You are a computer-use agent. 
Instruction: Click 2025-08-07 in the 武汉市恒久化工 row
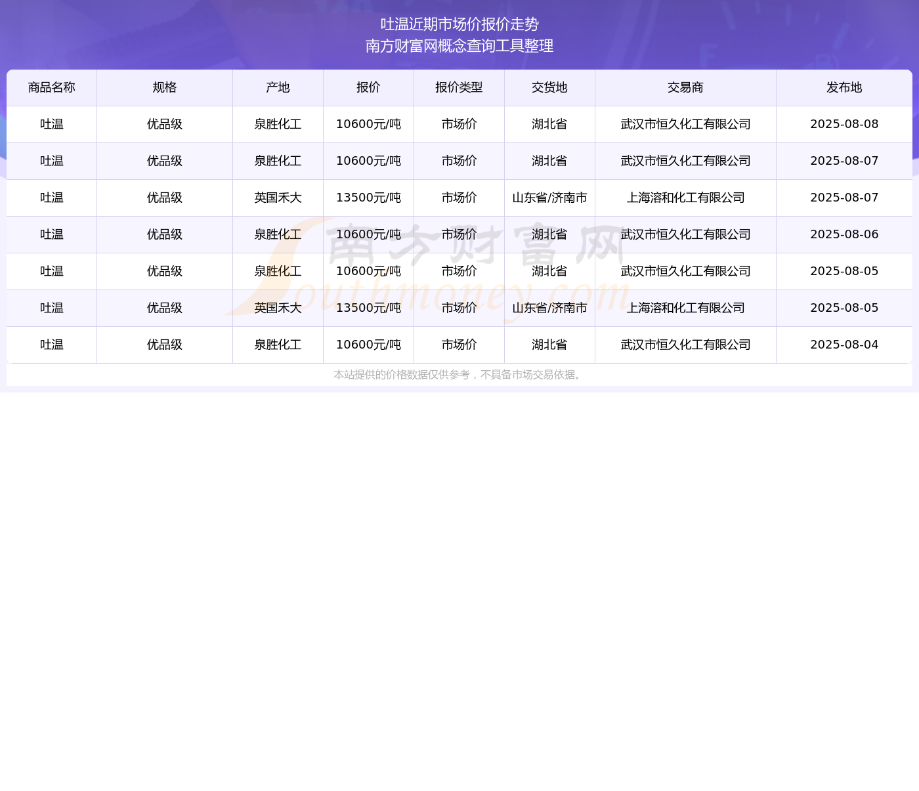844,161
